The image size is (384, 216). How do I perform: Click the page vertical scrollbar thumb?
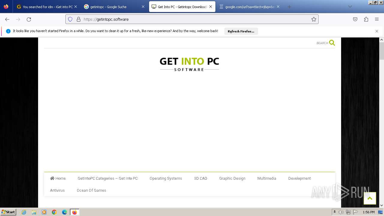click(382, 51)
